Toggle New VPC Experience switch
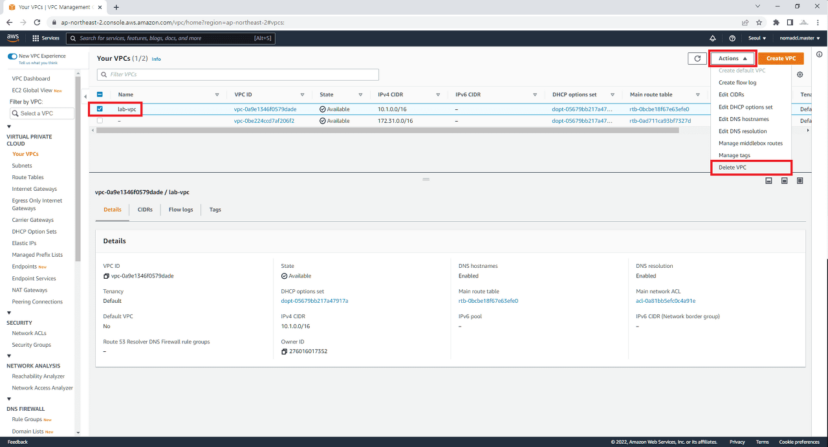Screen dimensions: 828x447 click(x=12, y=56)
